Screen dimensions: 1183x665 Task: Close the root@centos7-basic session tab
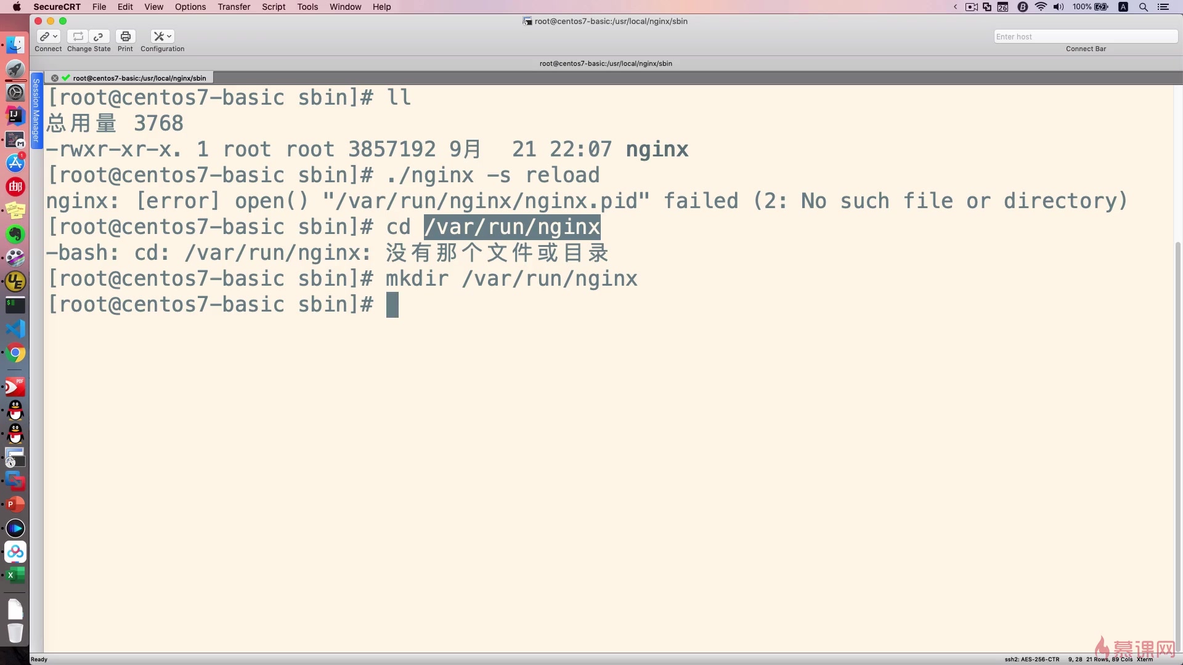(55, 78)
